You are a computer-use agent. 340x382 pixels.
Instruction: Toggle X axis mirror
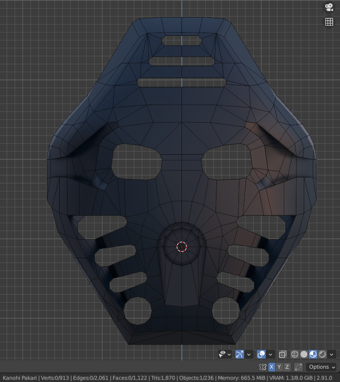click(272, 367)
